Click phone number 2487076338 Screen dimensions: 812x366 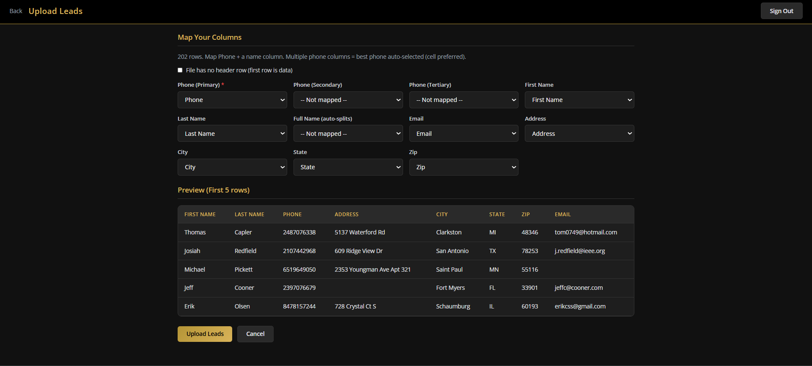[299, 232]
